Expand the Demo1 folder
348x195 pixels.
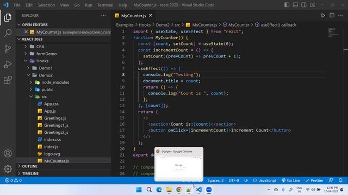(46, 68)
